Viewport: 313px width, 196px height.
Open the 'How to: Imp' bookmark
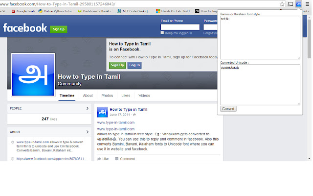pyautogui.click(x=206, y=11)
